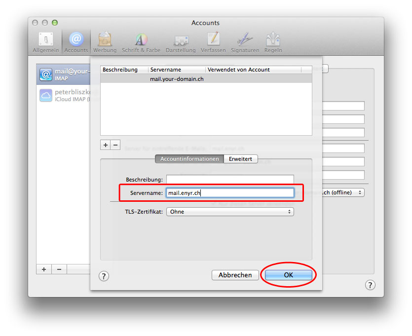Open the Signaturen preferences pane

[245, 42]
